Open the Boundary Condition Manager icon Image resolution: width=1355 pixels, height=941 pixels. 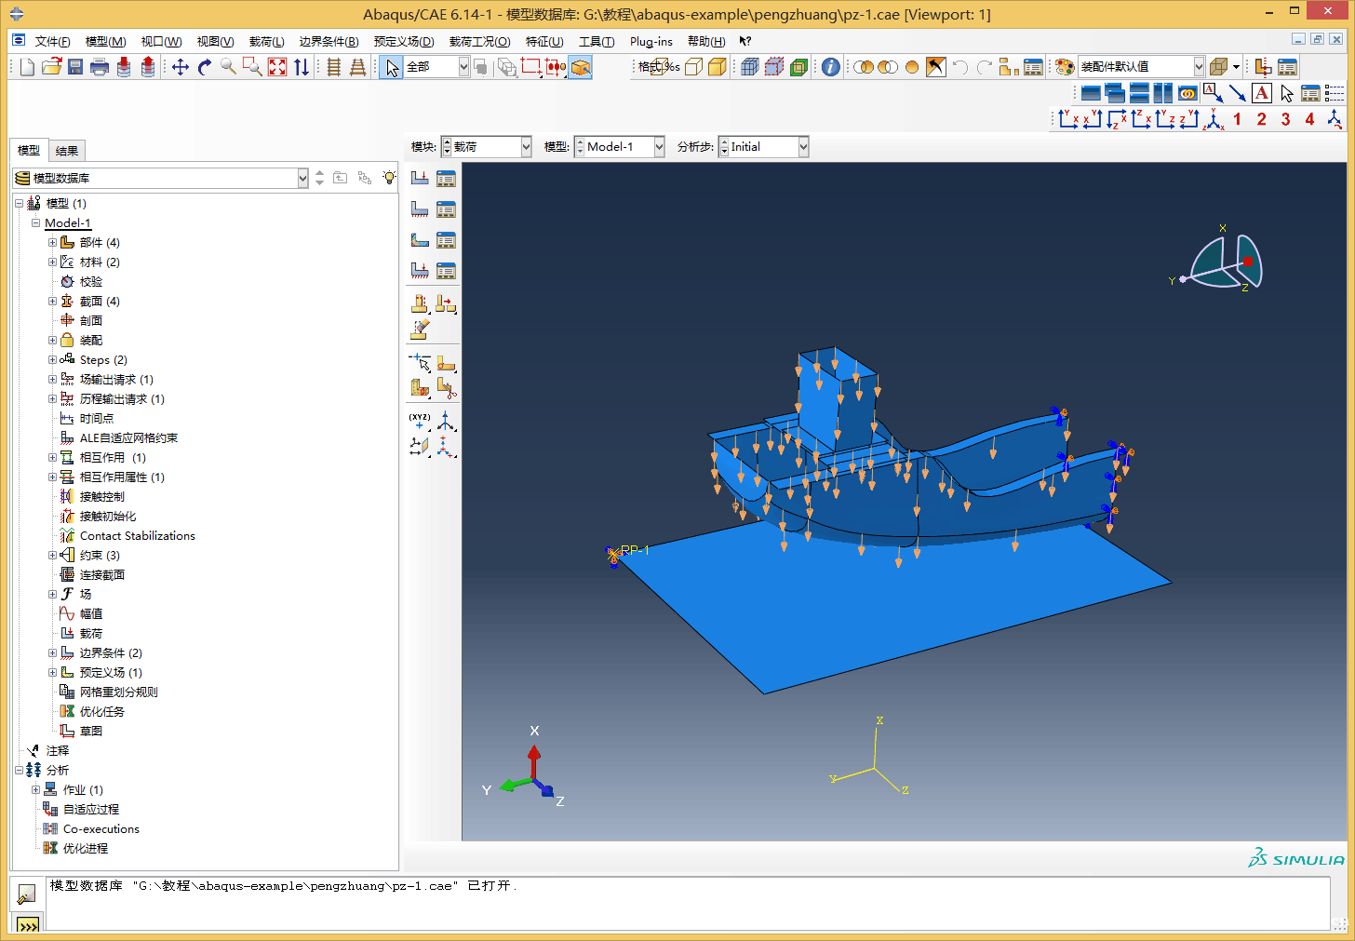[447, 209]
